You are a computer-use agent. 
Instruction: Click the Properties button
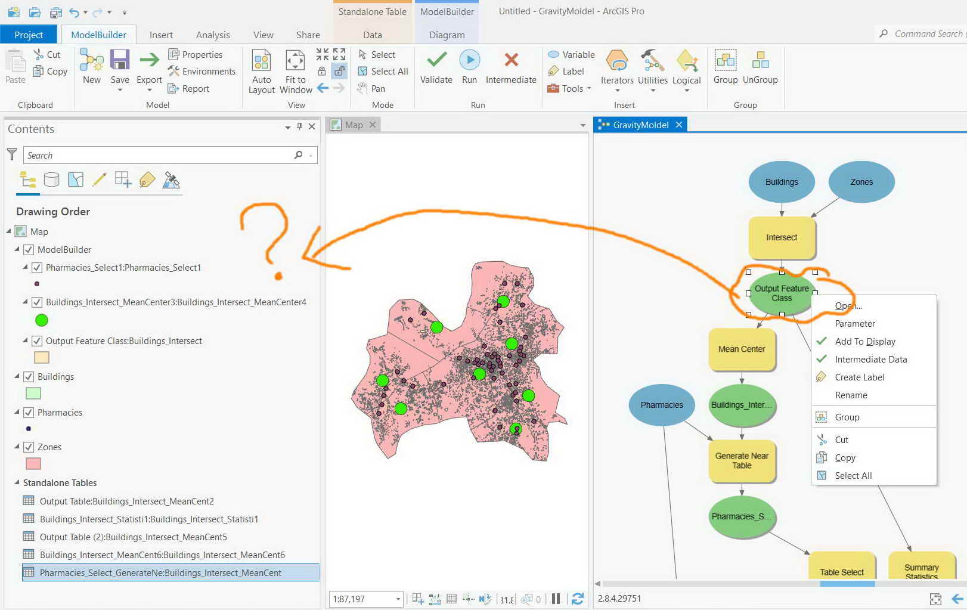point(196,54)
